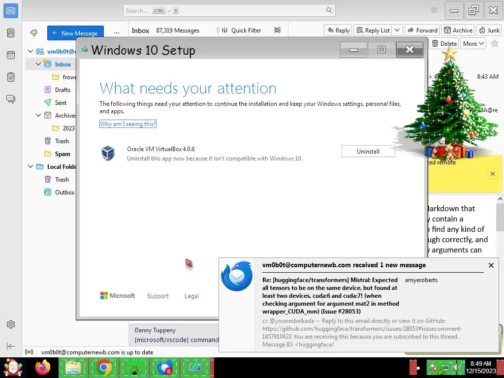Click notification message subject about Mistral
This screenshot has height=378, width=504.
tap(330, 296)
